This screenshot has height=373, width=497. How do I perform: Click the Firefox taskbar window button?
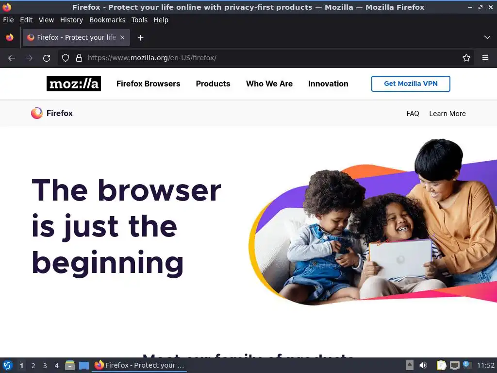[139, 365]
